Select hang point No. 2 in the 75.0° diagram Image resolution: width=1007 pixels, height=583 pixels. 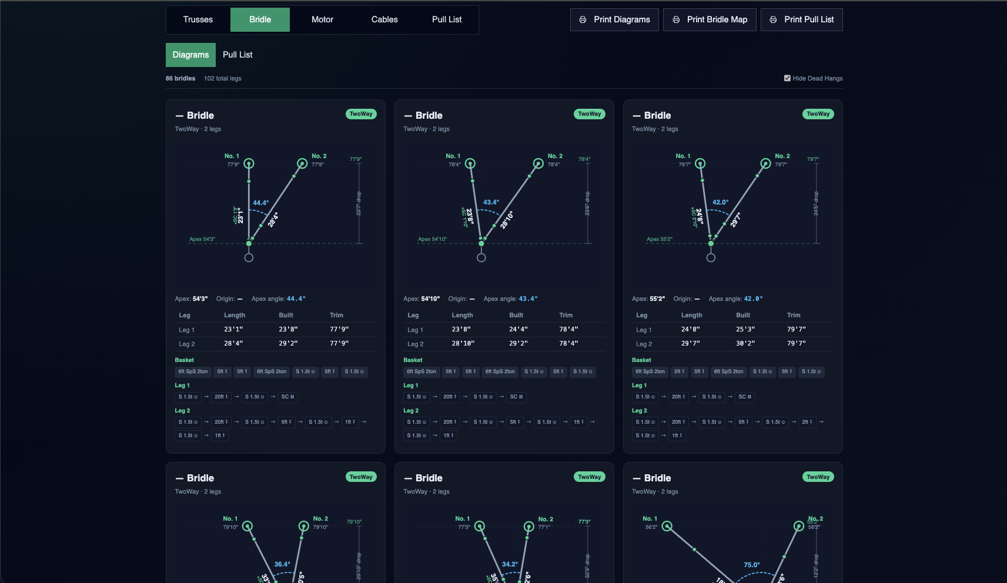pyautogui.click(x=798, y=526)
